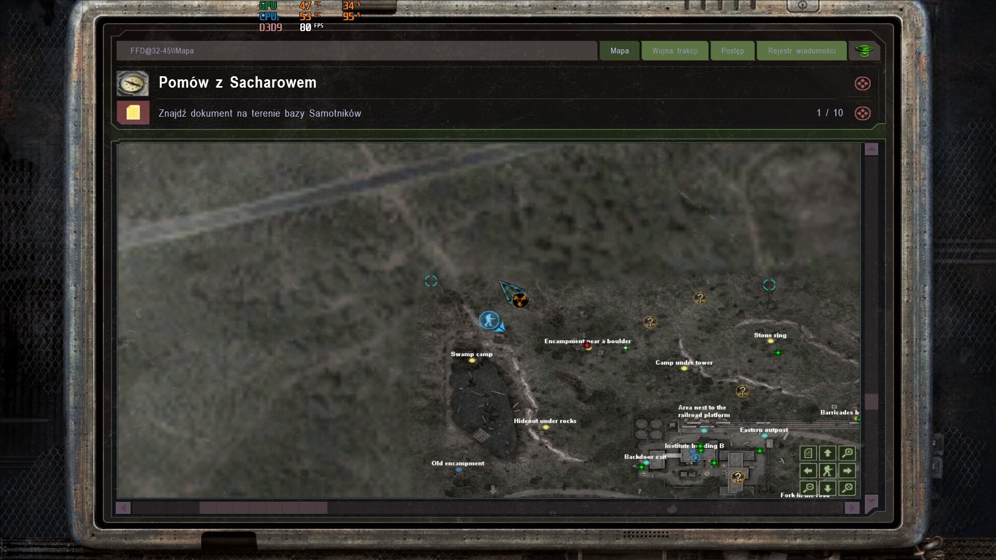Click the green marker under Stone ring

(778, 353)
